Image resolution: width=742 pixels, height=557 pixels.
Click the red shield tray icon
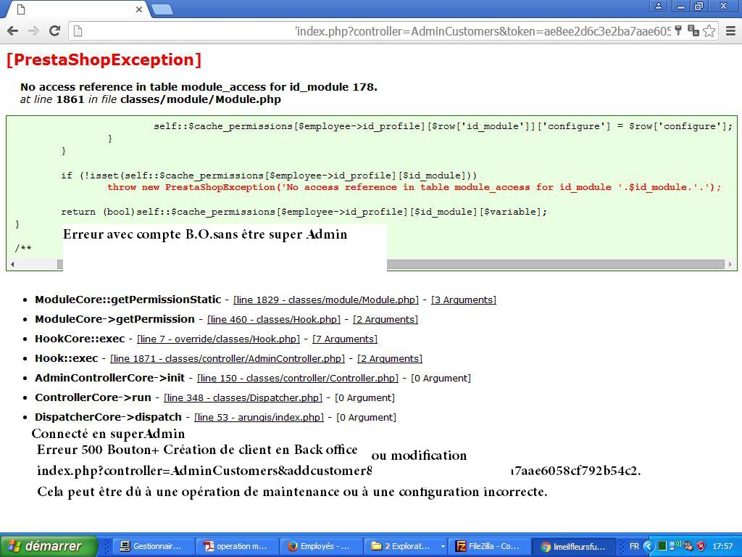(701, 546)
